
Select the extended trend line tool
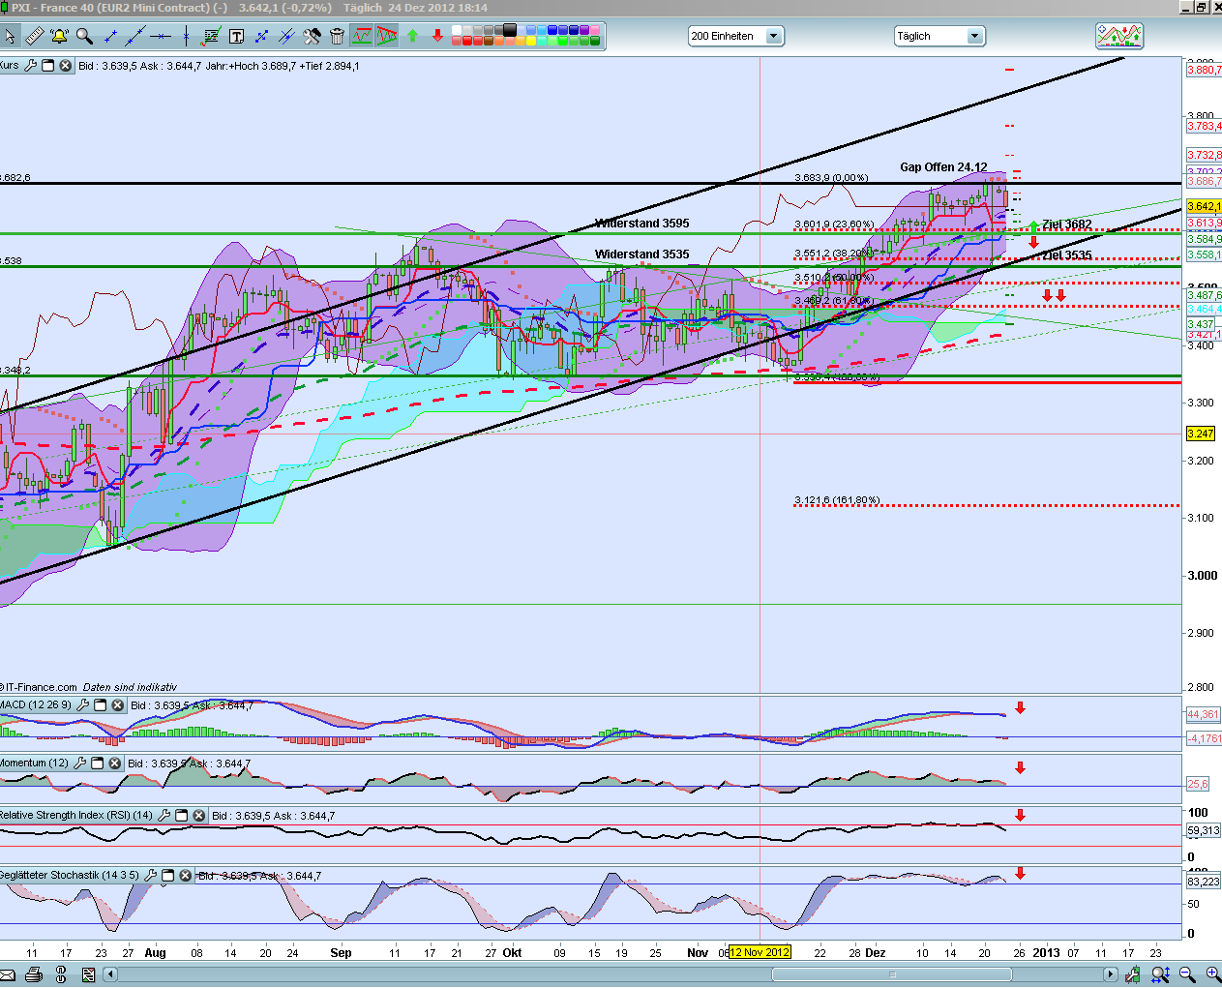(135, 36)
